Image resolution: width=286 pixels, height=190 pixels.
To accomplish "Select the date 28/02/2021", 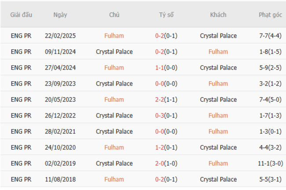I will (60, 131).
